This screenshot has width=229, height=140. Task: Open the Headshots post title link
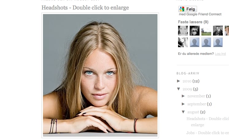click(x=85, y=8)
